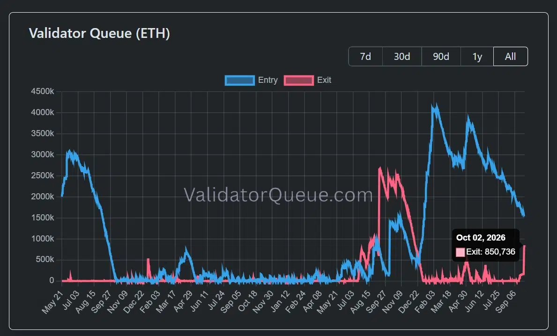557x336 pixels.
Task: Click the Nov 30 x-axis label
Action: pos(263,301)
